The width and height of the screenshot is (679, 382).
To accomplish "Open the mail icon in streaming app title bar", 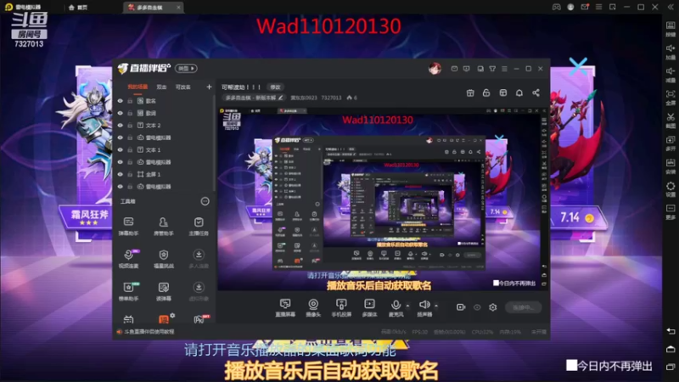I will (454, 69).
